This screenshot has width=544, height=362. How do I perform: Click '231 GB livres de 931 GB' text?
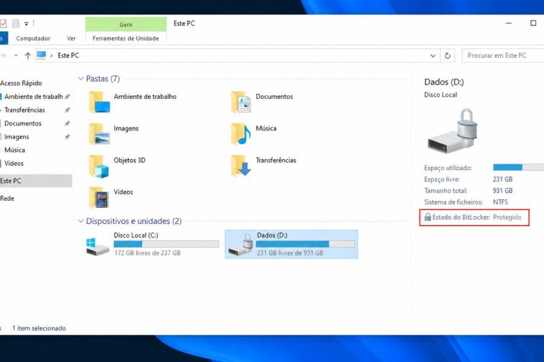[x=290, y=253]
